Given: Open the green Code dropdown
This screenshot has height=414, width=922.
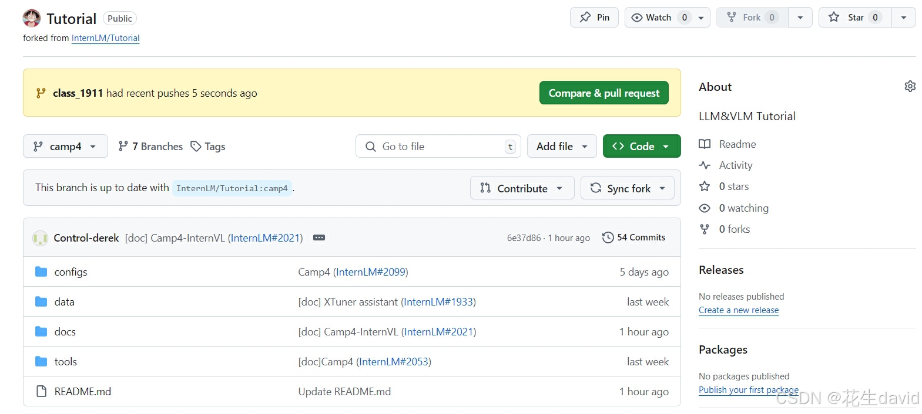Looking at the screenshot, I should point(641,146).
